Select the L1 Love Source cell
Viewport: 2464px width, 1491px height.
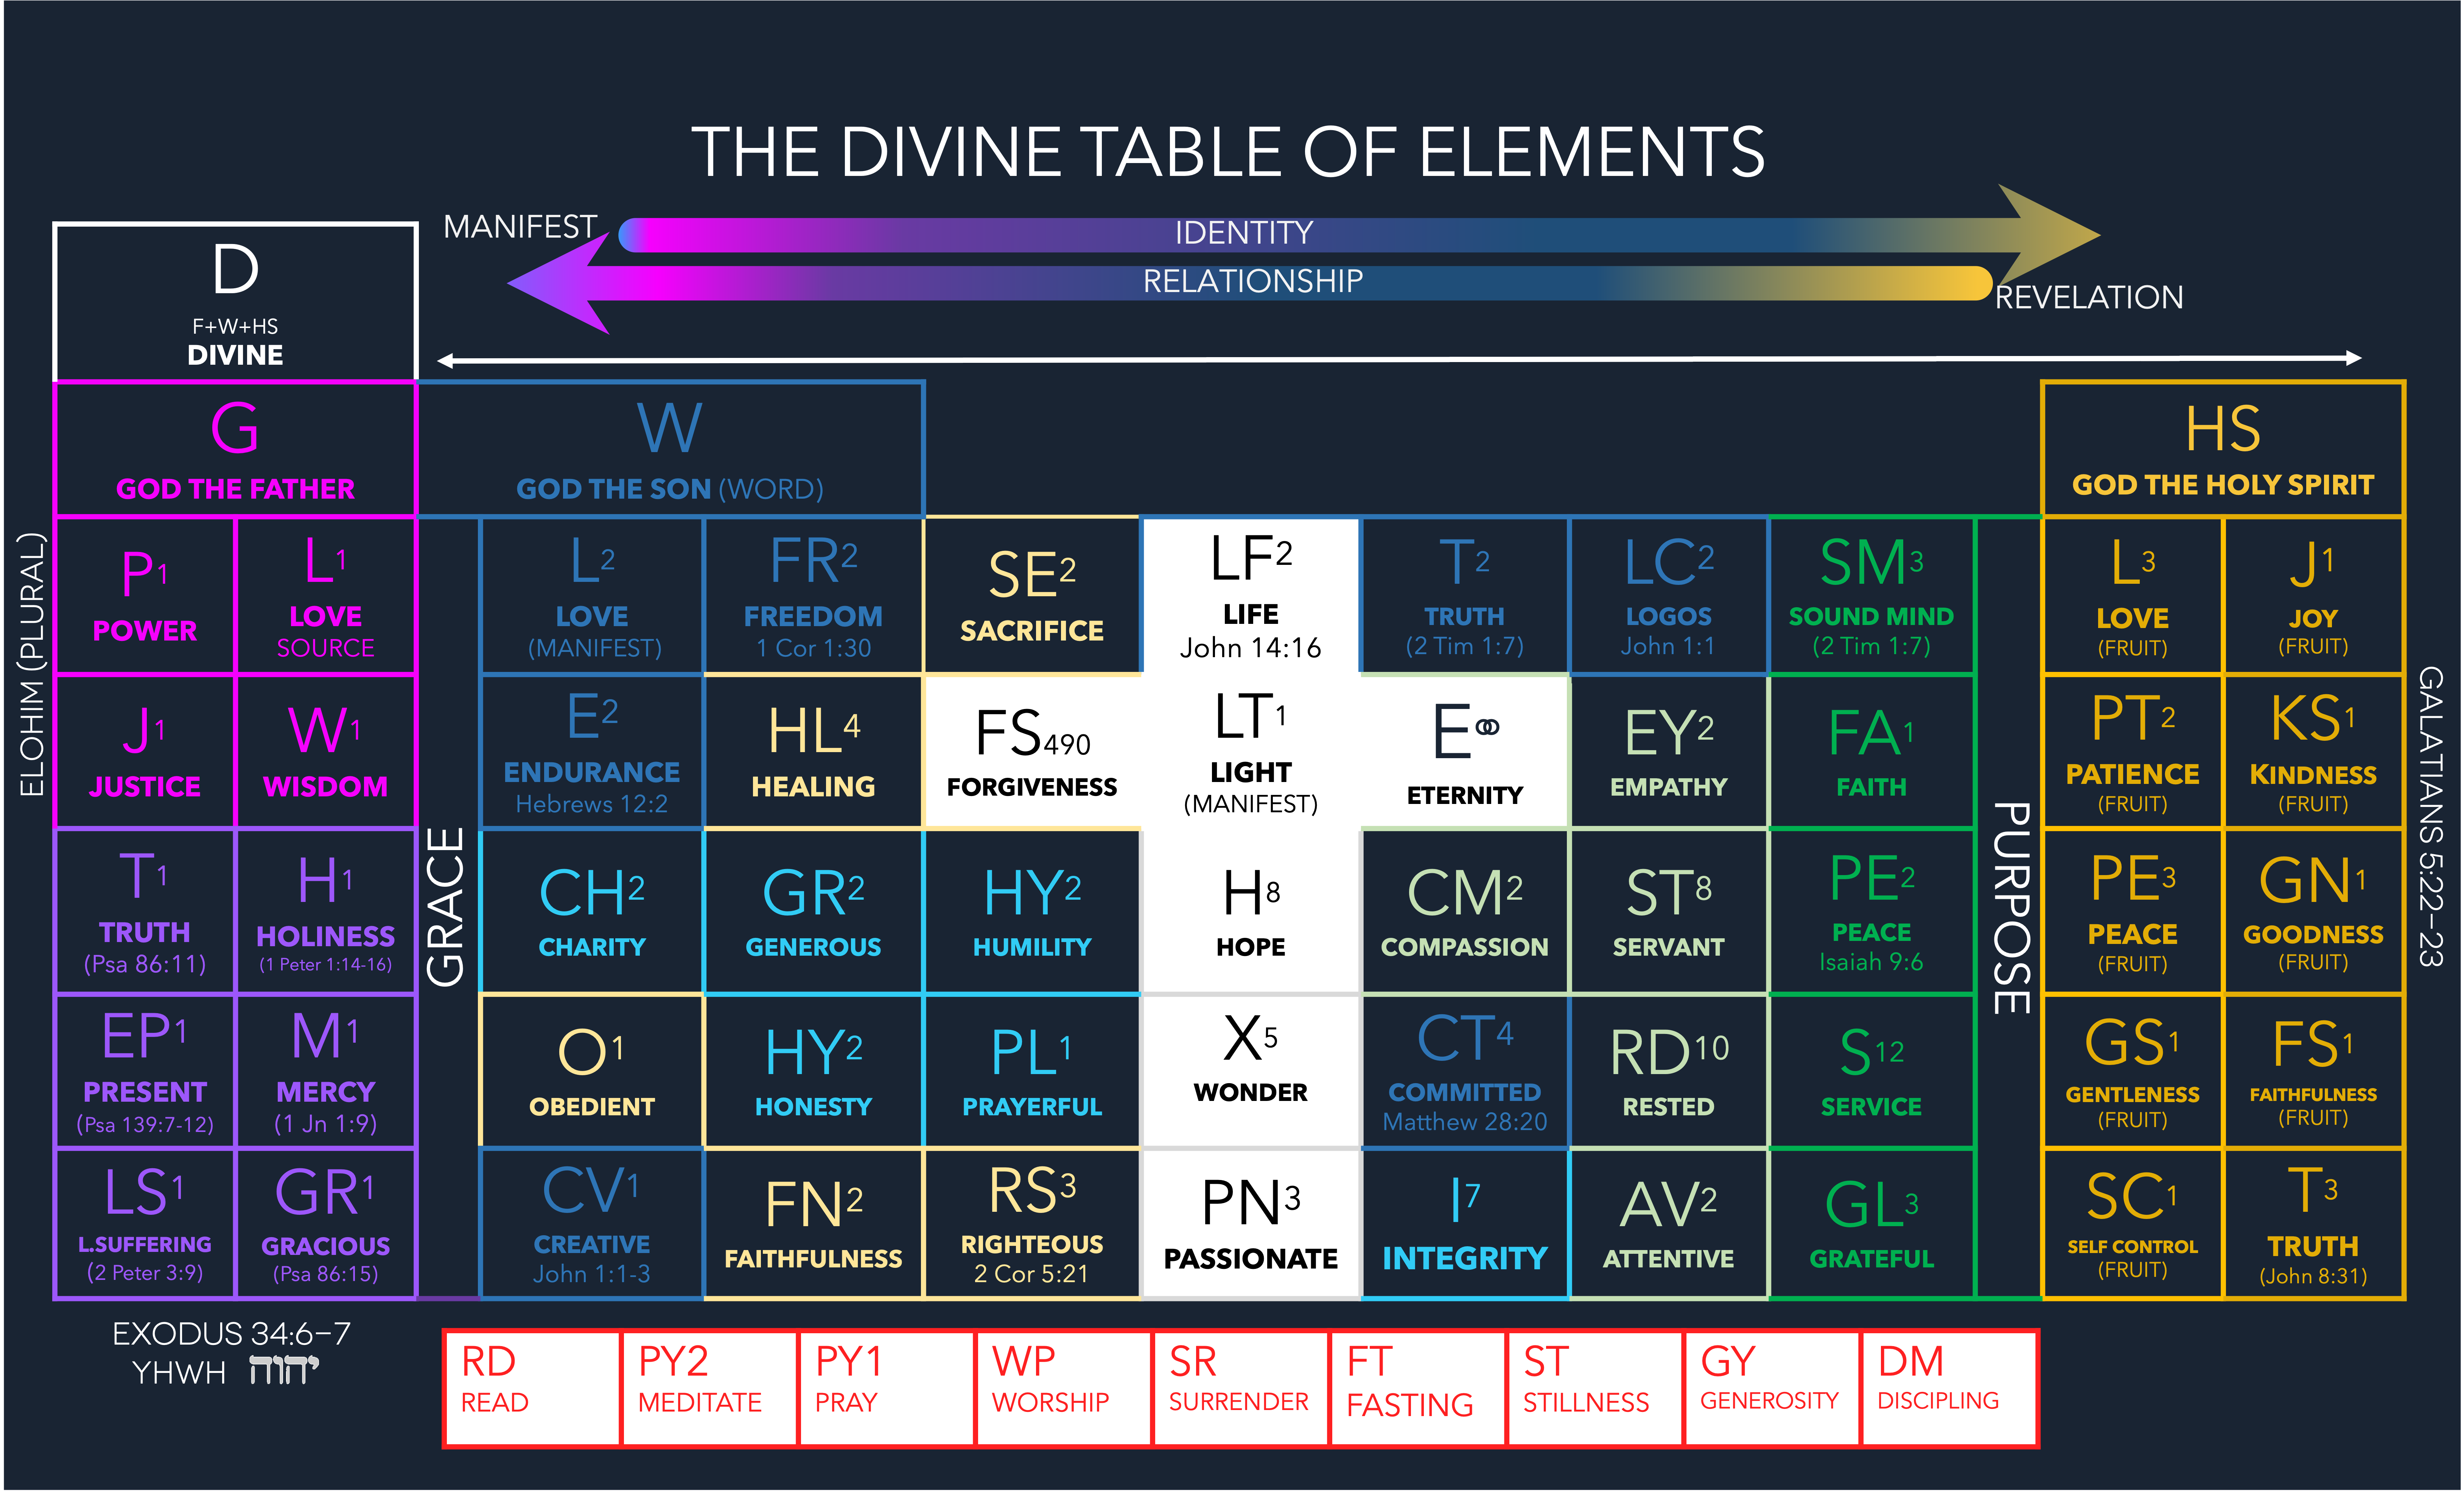point(326,596)
